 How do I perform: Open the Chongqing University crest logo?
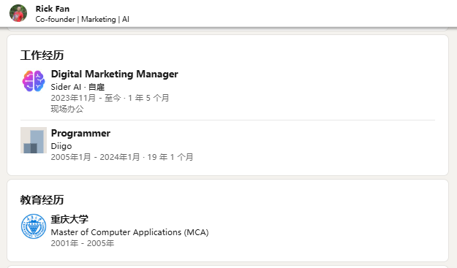tap(34, 226)
